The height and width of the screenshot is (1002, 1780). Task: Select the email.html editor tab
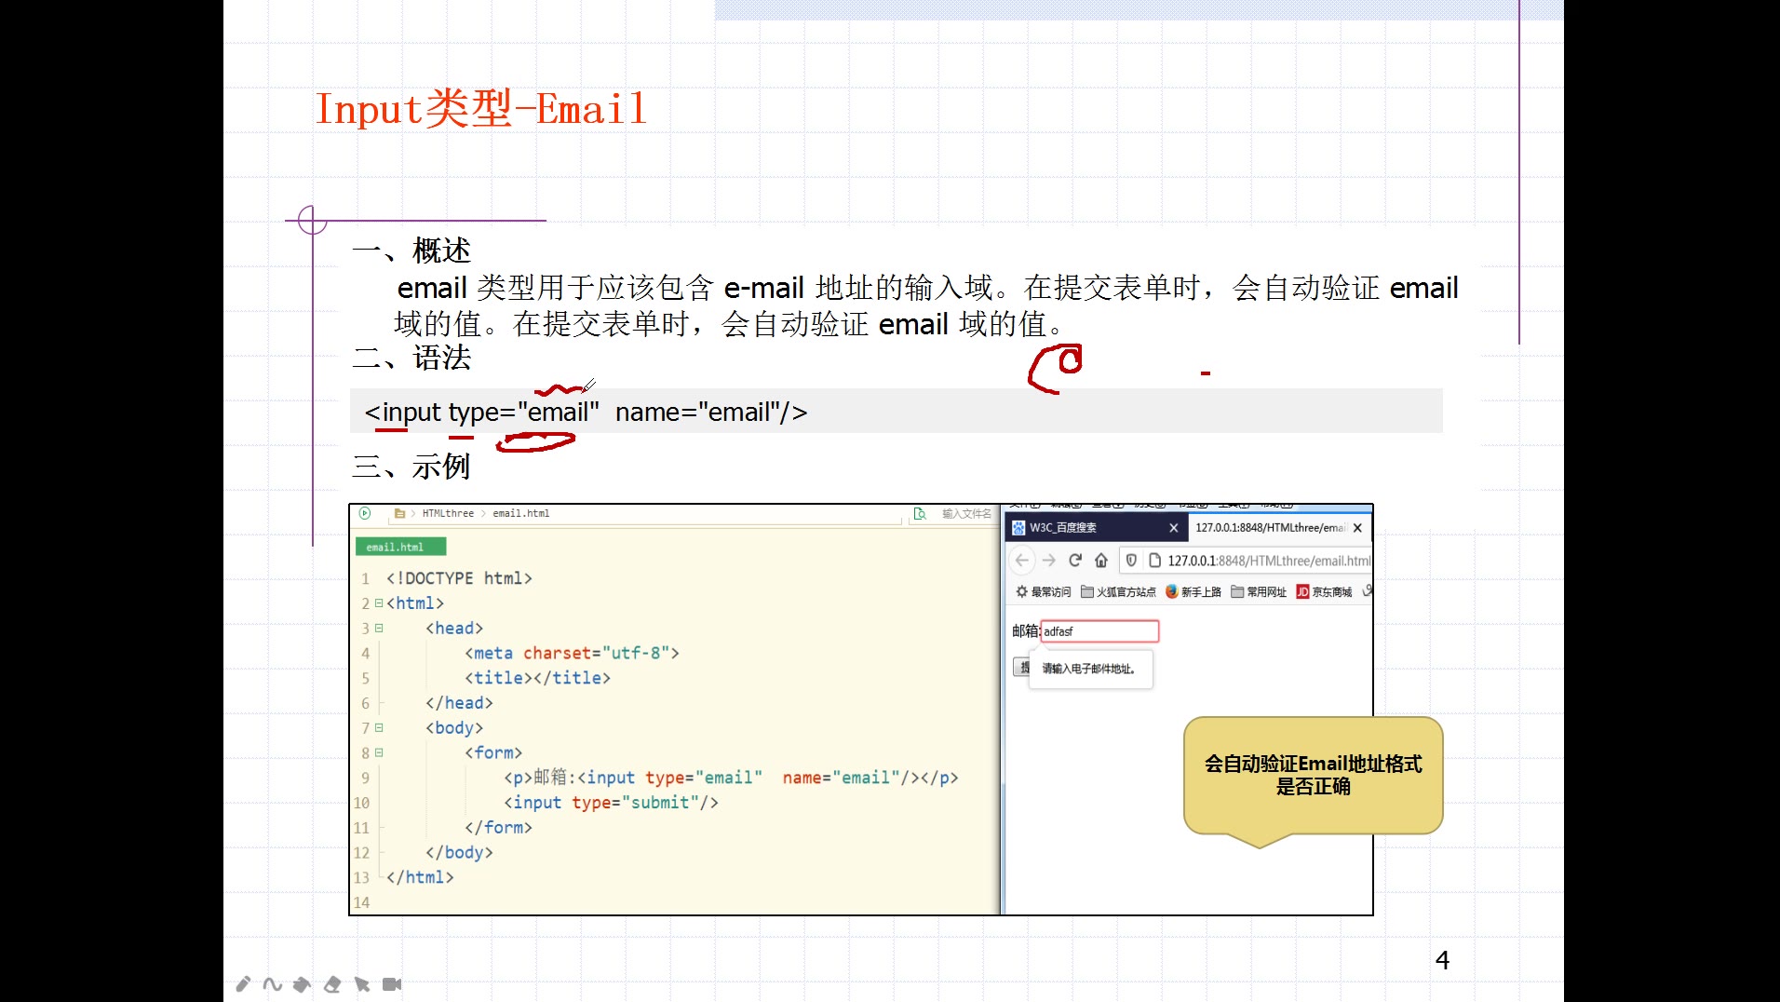(x=398, y=547)
